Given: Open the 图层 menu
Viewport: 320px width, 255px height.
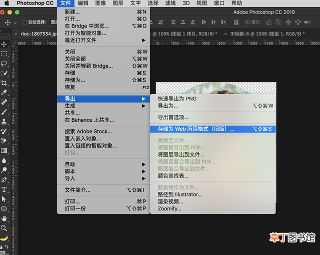Looking at the screenshot, I should click(118, 3).
